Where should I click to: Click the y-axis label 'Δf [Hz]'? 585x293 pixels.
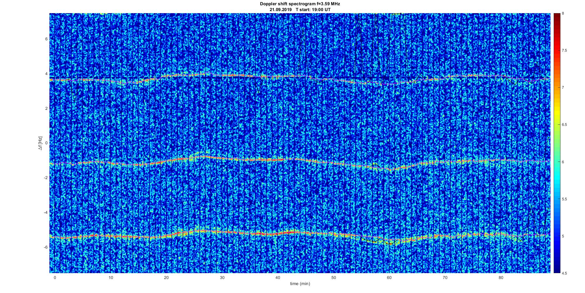[40, 143]
